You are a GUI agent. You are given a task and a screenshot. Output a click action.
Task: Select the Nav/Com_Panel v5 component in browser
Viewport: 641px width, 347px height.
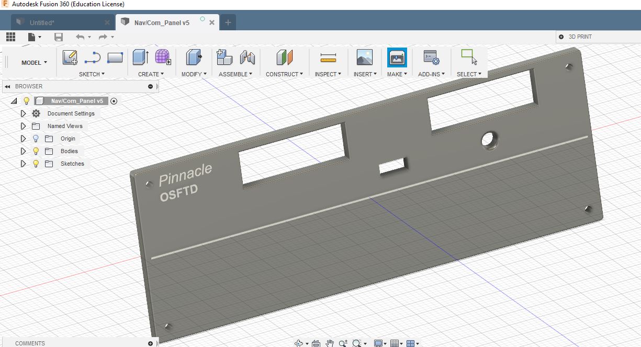[77, 101]
